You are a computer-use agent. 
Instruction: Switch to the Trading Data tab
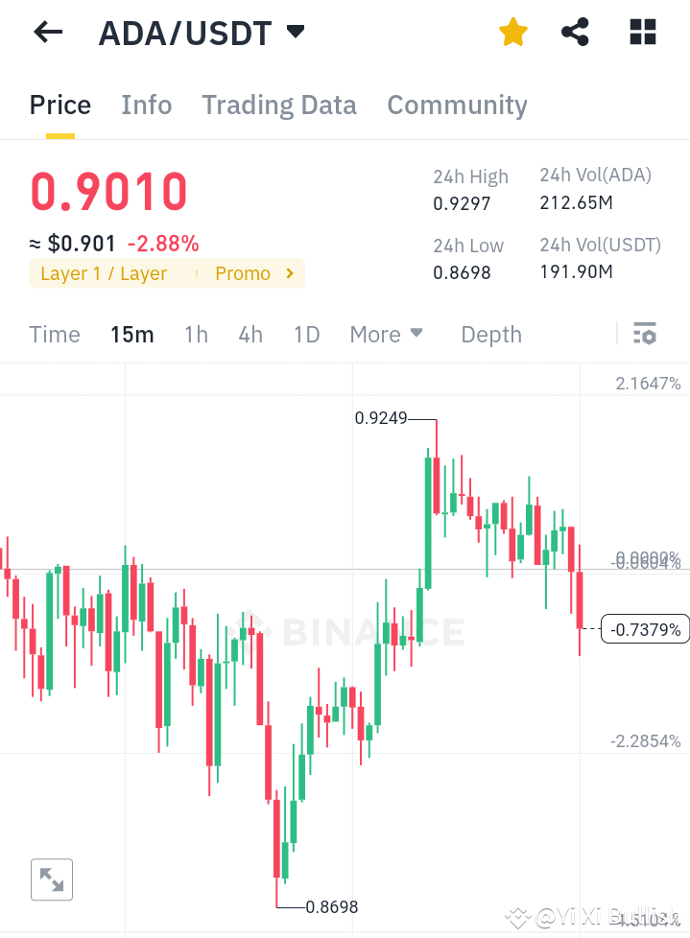coord(278,105)
